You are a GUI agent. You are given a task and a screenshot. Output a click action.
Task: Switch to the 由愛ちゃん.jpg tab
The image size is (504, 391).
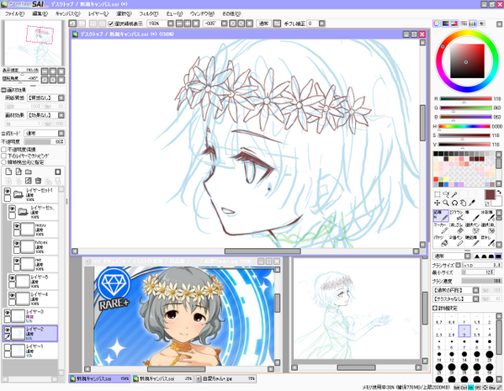(225, 378)
